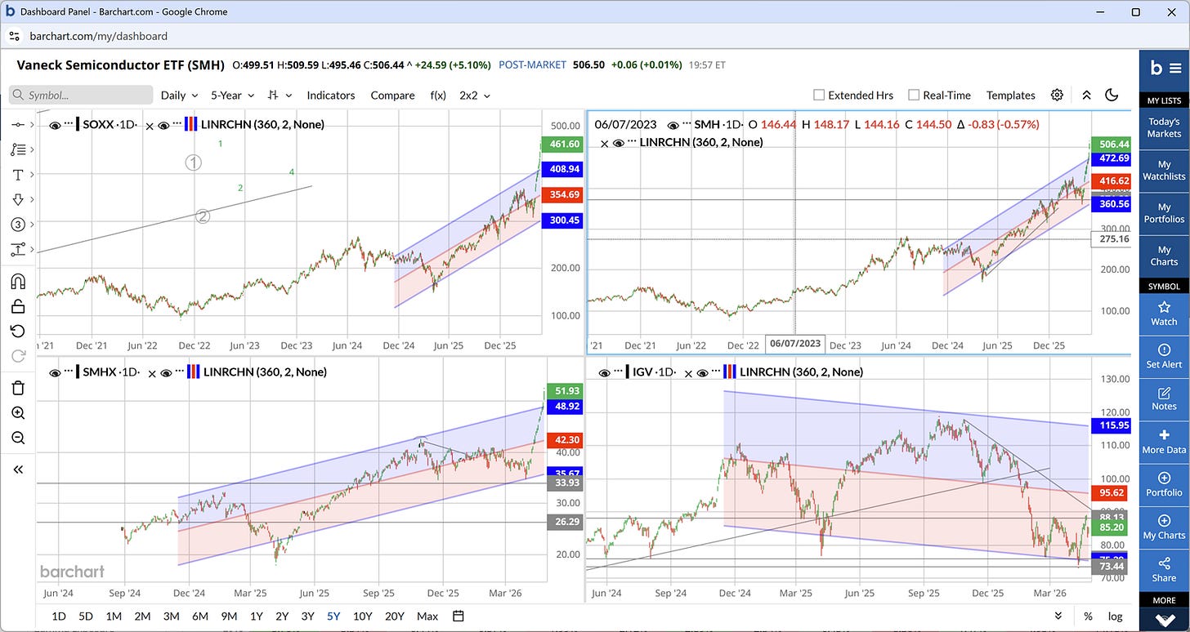Open the date range calendar picker
Viewport: 1190px width, 632px height.
pos(458,616)
